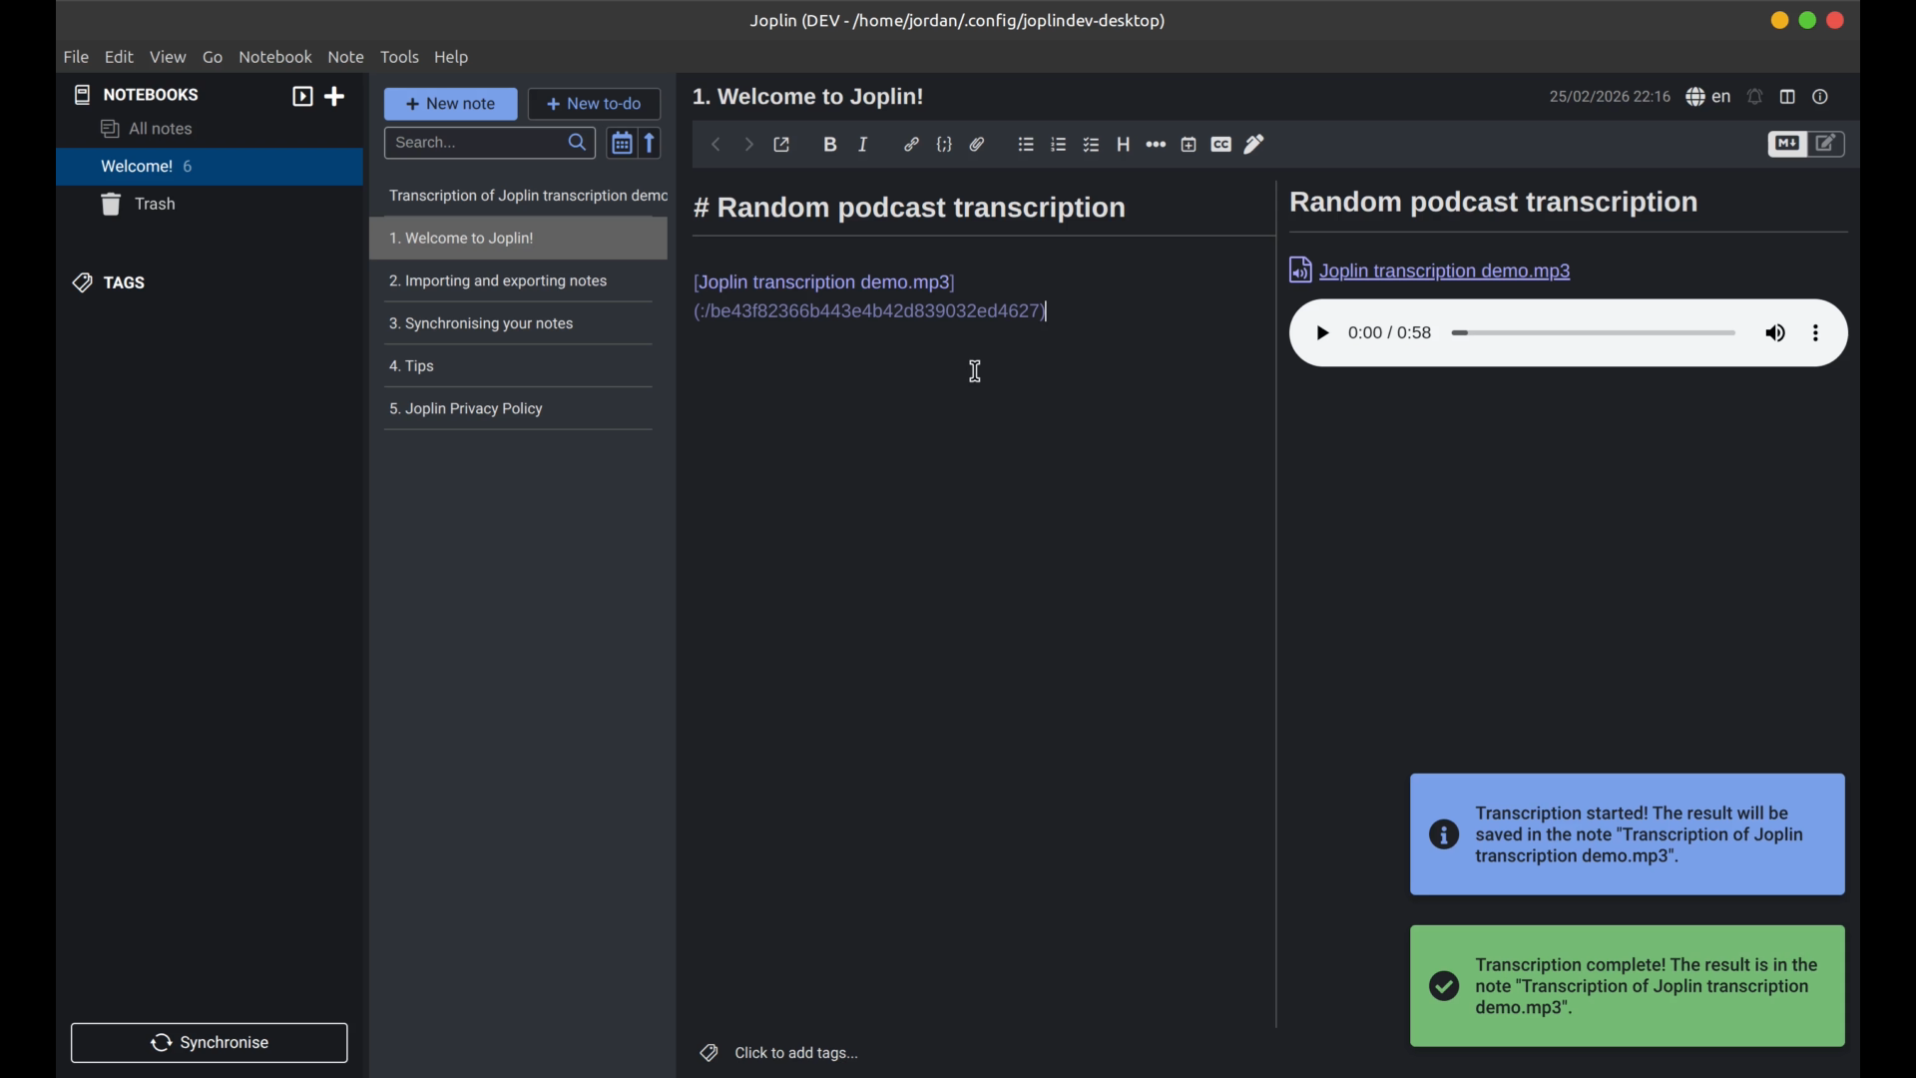Open note properties
The image size is (1916, 1078).
(1821, 97)
